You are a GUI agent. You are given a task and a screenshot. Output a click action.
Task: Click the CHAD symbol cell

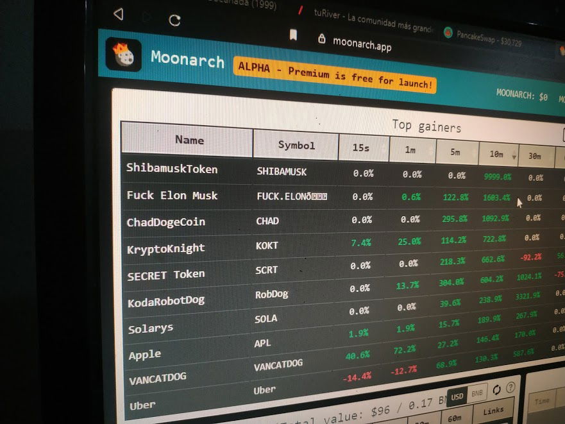click(267, 221)
